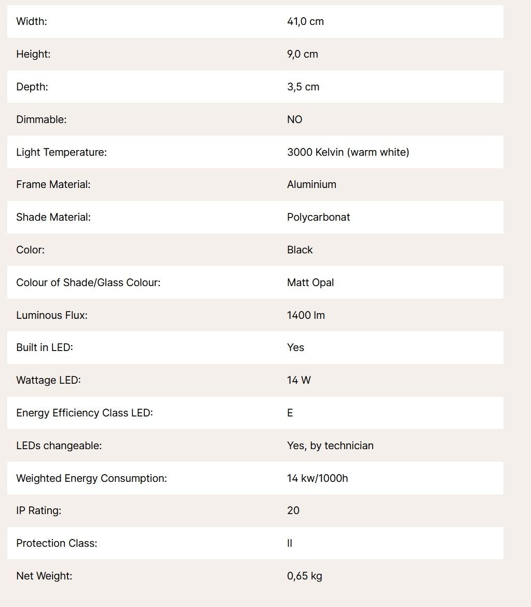
Task: Click the Height 9,0 cm value
Action: [x=302, y=54]
